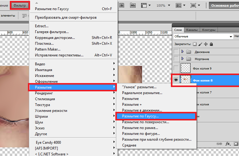The image size is (239, 156).
Task: Show the Движение layer group
Action: click(176, 52)
